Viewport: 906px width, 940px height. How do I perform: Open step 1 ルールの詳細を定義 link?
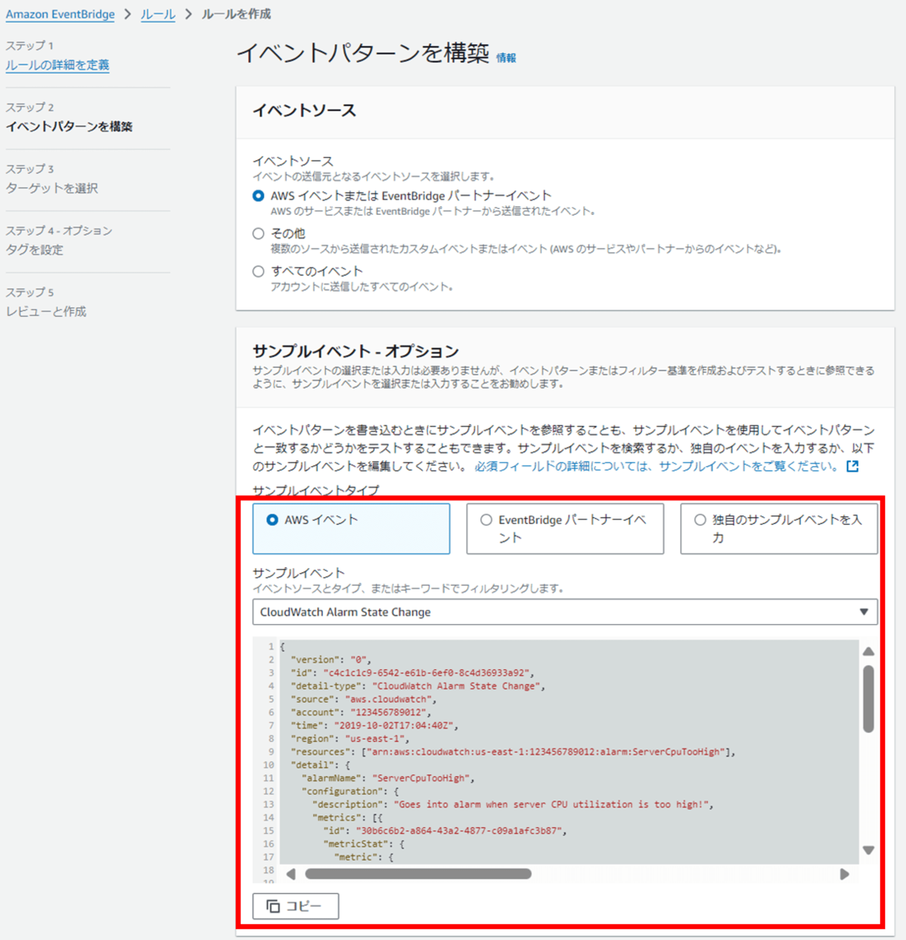(x=57, y=65)
